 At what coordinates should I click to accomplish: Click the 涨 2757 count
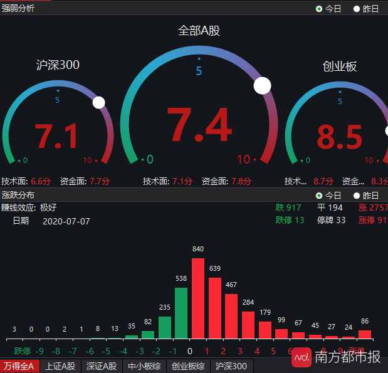pyautogui.click(x=373, y=208)
